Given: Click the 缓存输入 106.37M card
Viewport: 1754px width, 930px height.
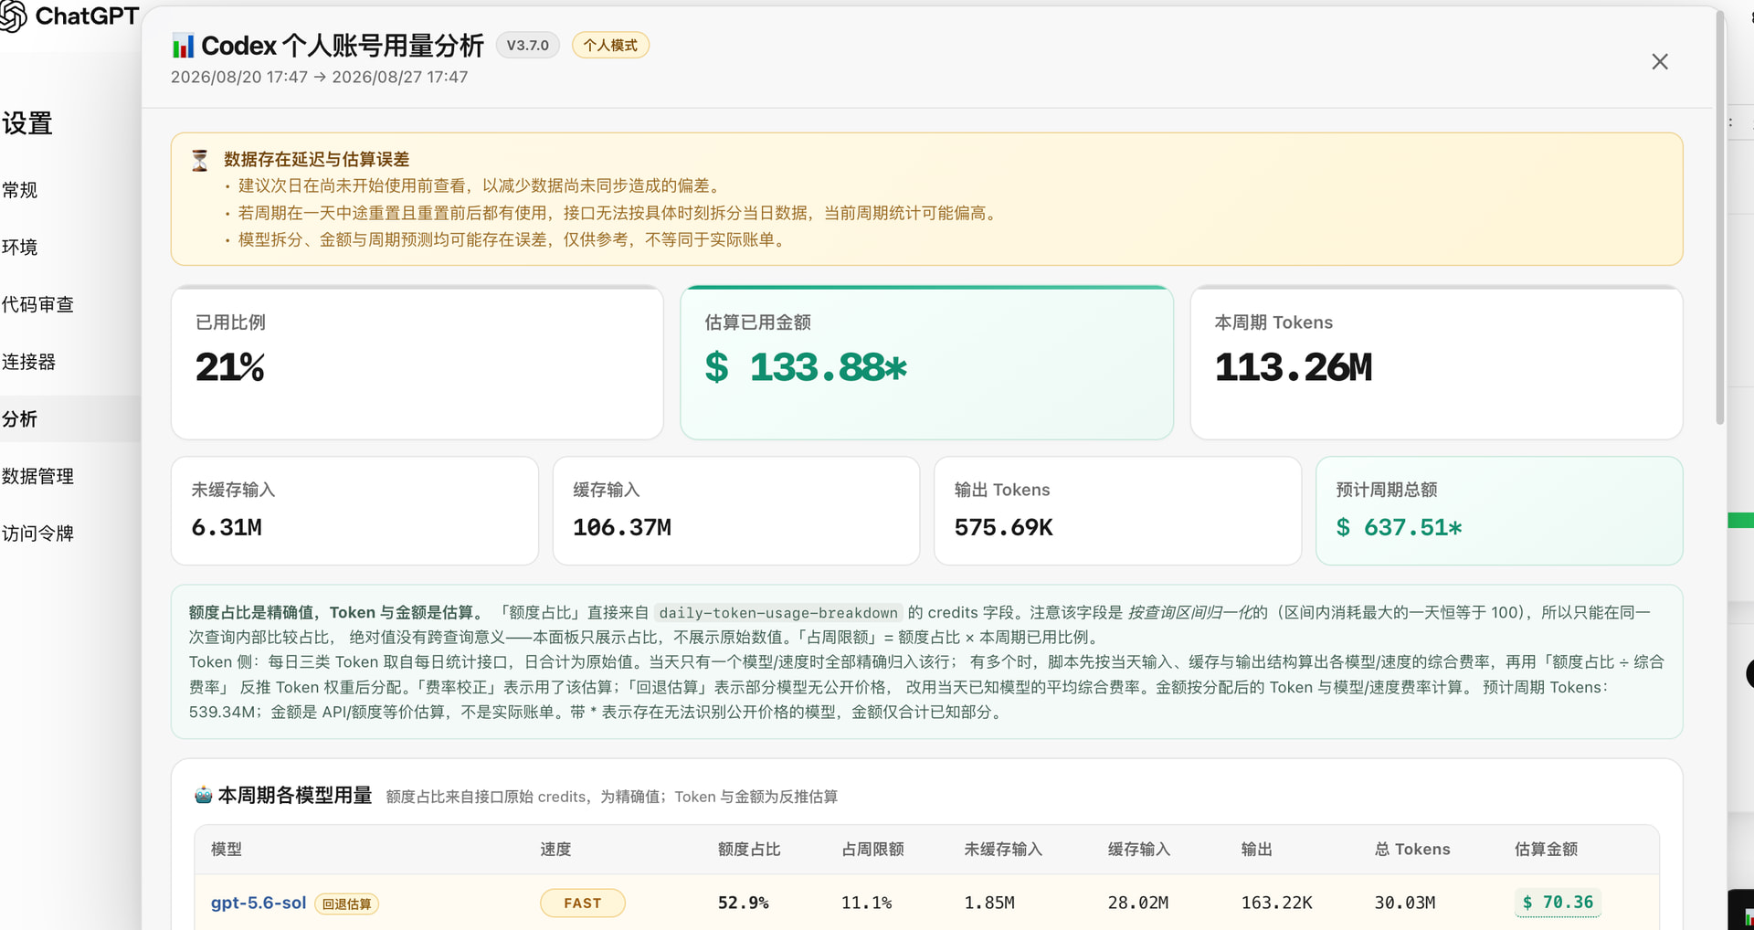Looking at the screenshot, I should click(736, 511).
